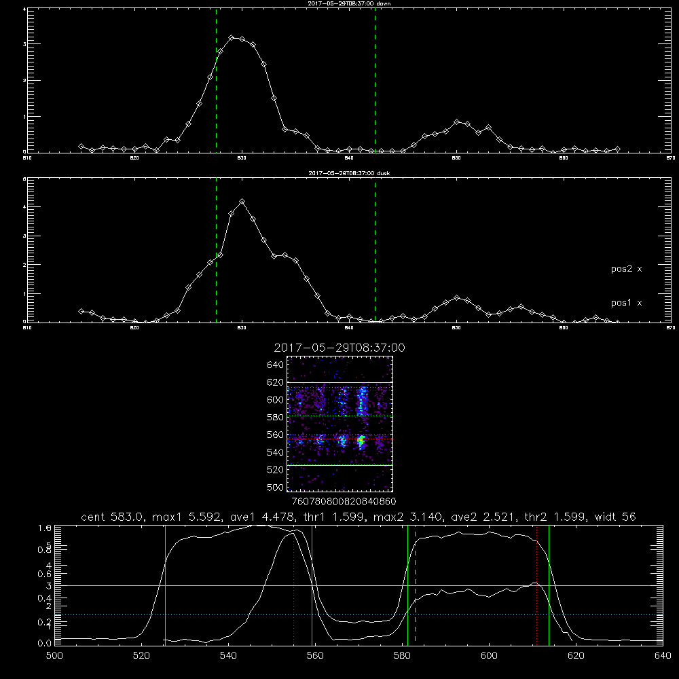Click the 'ave2 2.521' statistic
679x679 pixels.
pyautogui.click(x=483, y=517)
